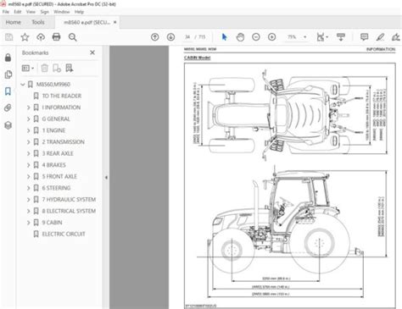Open the View menu
Image resolution: width=402 pixels, height=309 pixels.
(x=31, y=12)
